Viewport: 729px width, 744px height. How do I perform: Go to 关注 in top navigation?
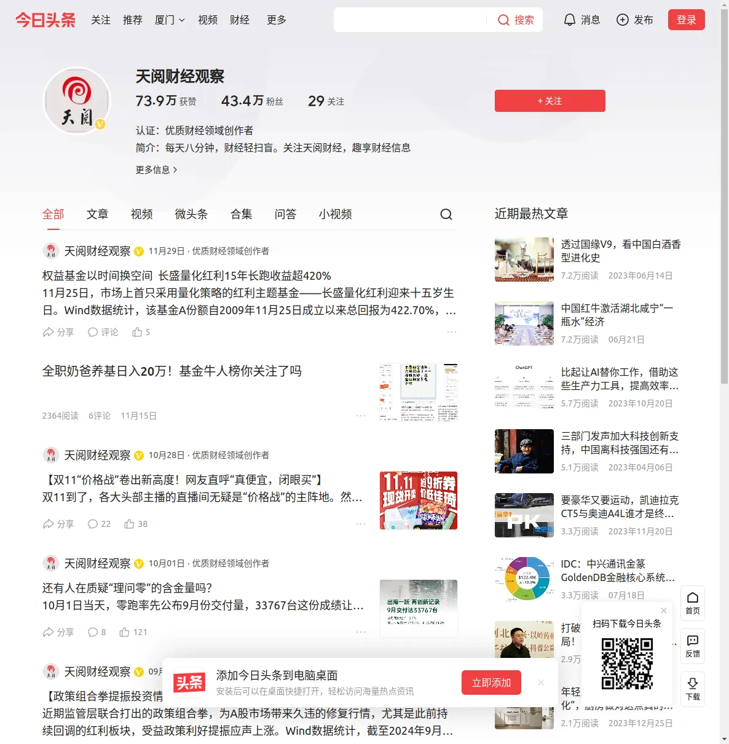pyautogui.click(x=101, y=20)
